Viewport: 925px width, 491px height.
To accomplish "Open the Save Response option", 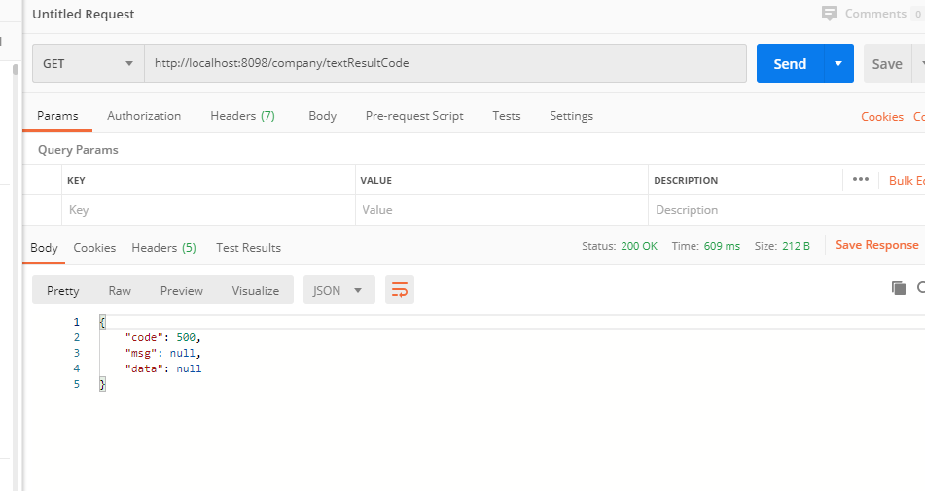I will click(x=876, y=245).
